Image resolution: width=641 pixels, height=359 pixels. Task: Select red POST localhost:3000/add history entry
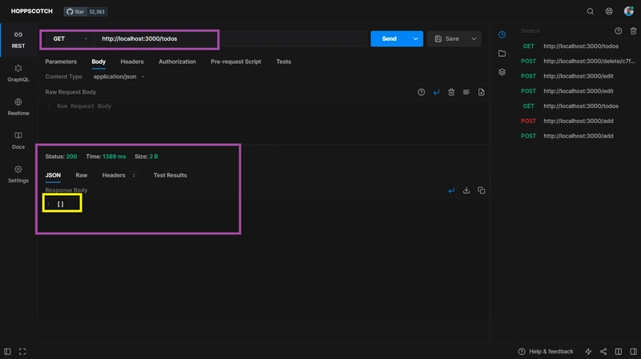pos(576,121)
